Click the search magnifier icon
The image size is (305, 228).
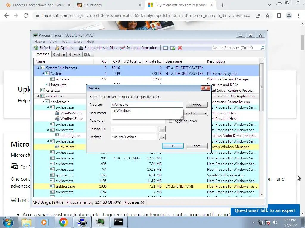[262, 48]
